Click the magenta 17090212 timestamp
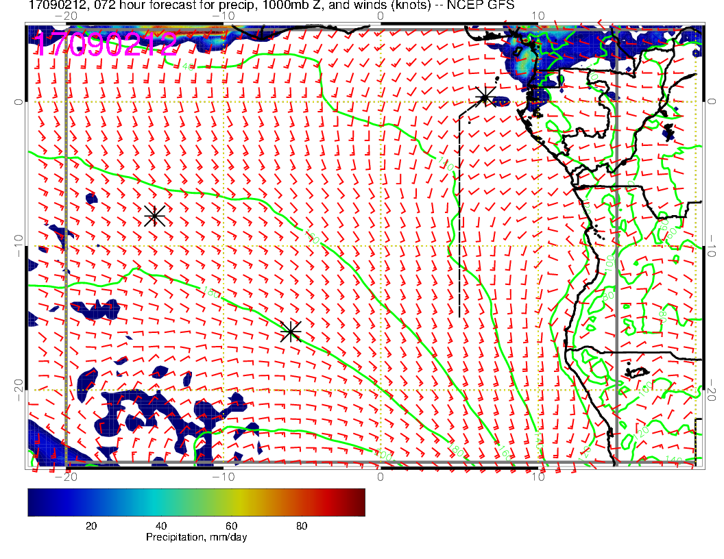 coord(106,45)
